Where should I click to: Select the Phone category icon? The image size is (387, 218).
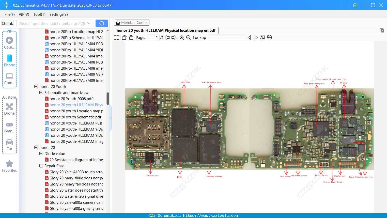pyautogui.click(x=9, y=60)
